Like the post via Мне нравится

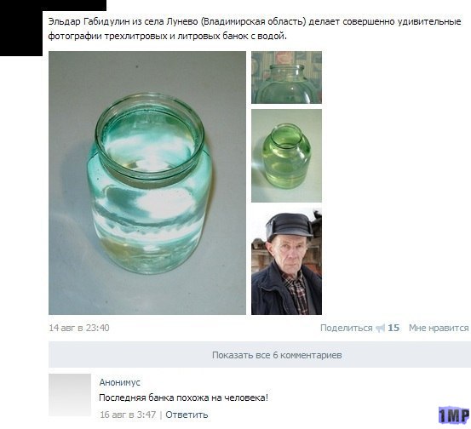[x=439, y=328]
